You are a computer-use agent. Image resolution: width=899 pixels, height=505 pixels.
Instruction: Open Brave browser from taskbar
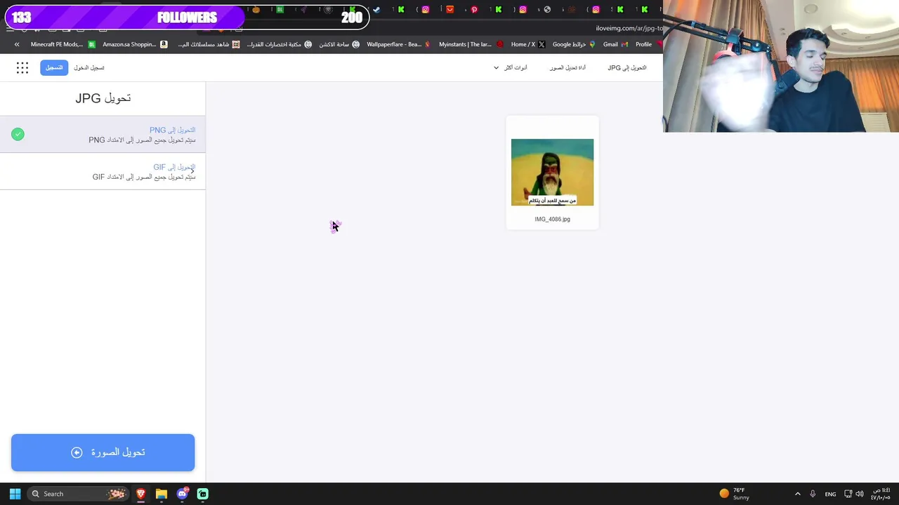[x=141, y=494]
